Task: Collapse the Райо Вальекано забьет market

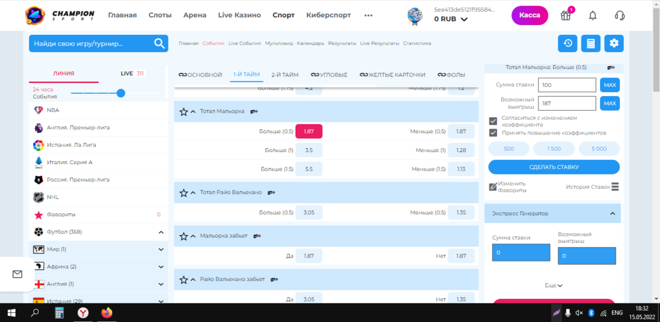Action: pyautogui.click(x=193, y=280)
